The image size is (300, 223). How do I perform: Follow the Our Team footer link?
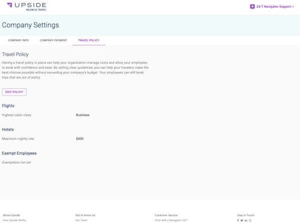(81, 220)
